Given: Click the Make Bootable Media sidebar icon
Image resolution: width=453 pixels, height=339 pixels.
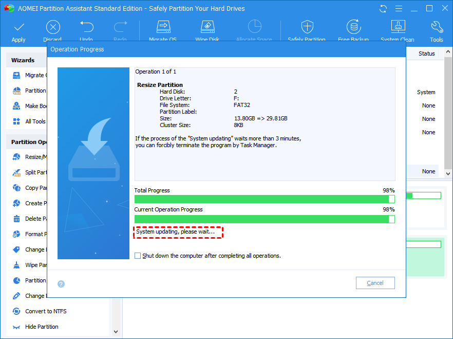Looking at the screenshot, I should 16,106.
